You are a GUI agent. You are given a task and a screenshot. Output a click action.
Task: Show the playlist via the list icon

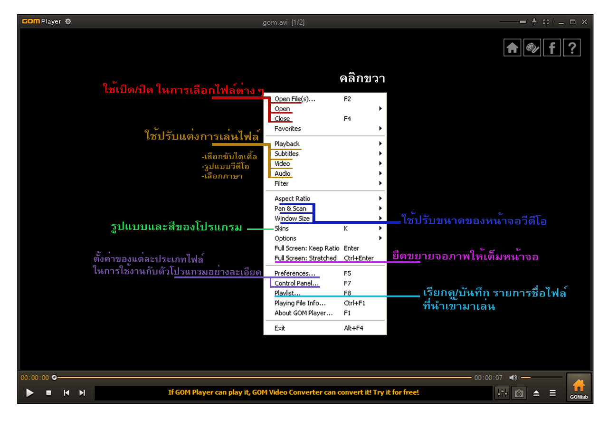click(553, 393)
